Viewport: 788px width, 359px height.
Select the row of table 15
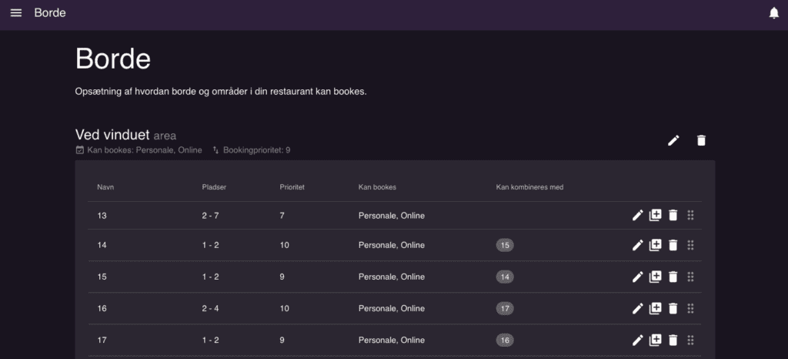pos(395,277)
